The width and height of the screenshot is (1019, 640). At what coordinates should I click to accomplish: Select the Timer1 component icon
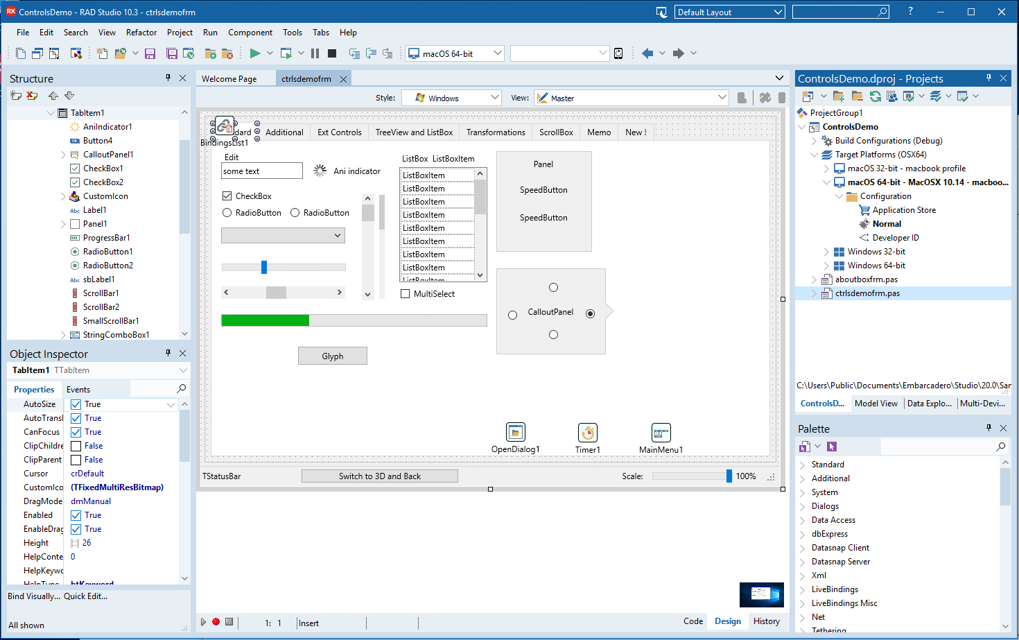[588, 433]
